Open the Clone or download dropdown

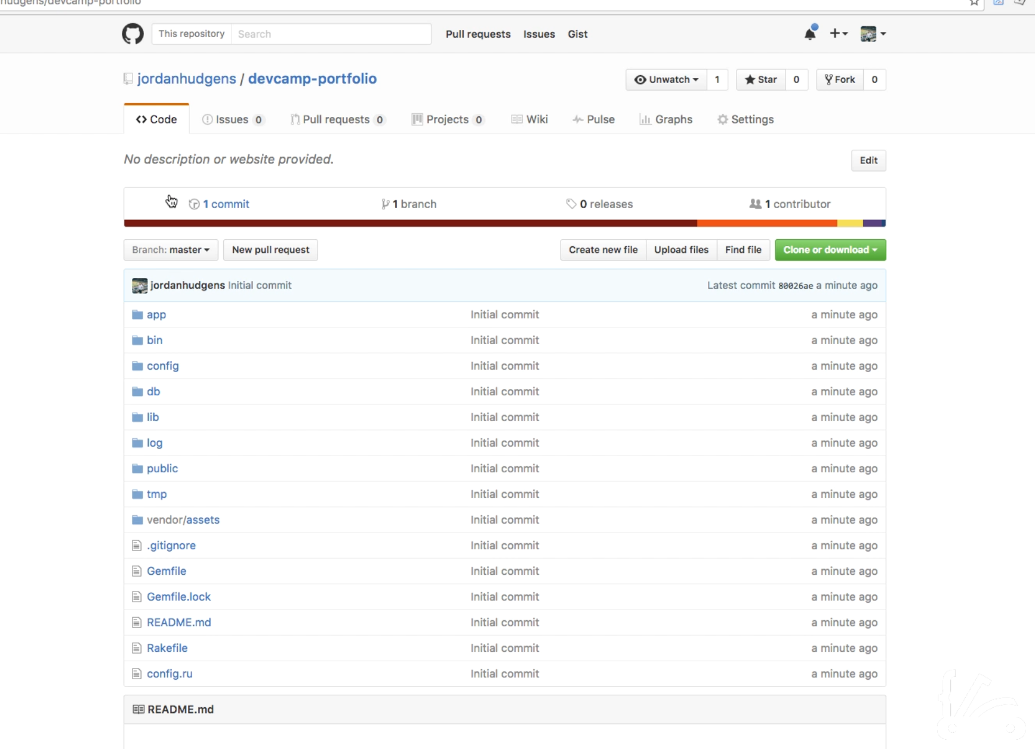pyautogui.click(x=830, y=250)
